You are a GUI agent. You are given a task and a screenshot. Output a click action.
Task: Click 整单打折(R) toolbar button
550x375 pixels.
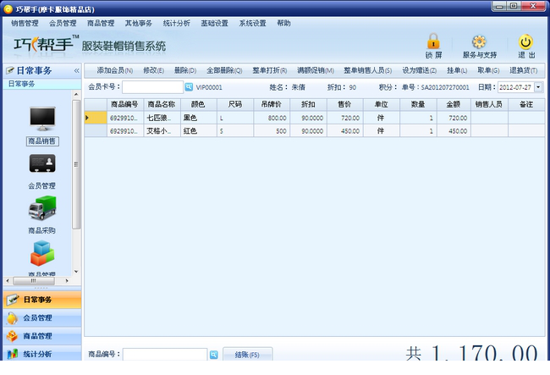(270, 70)
